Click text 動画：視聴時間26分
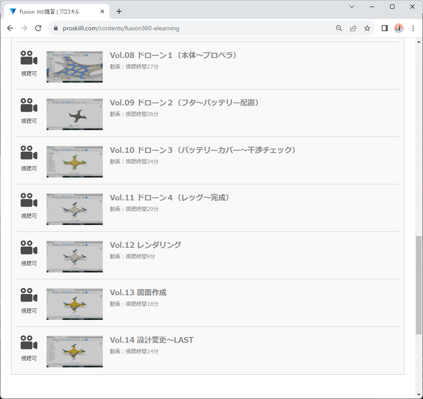Viewport: 423px width, 399px height. coord(134,114)
